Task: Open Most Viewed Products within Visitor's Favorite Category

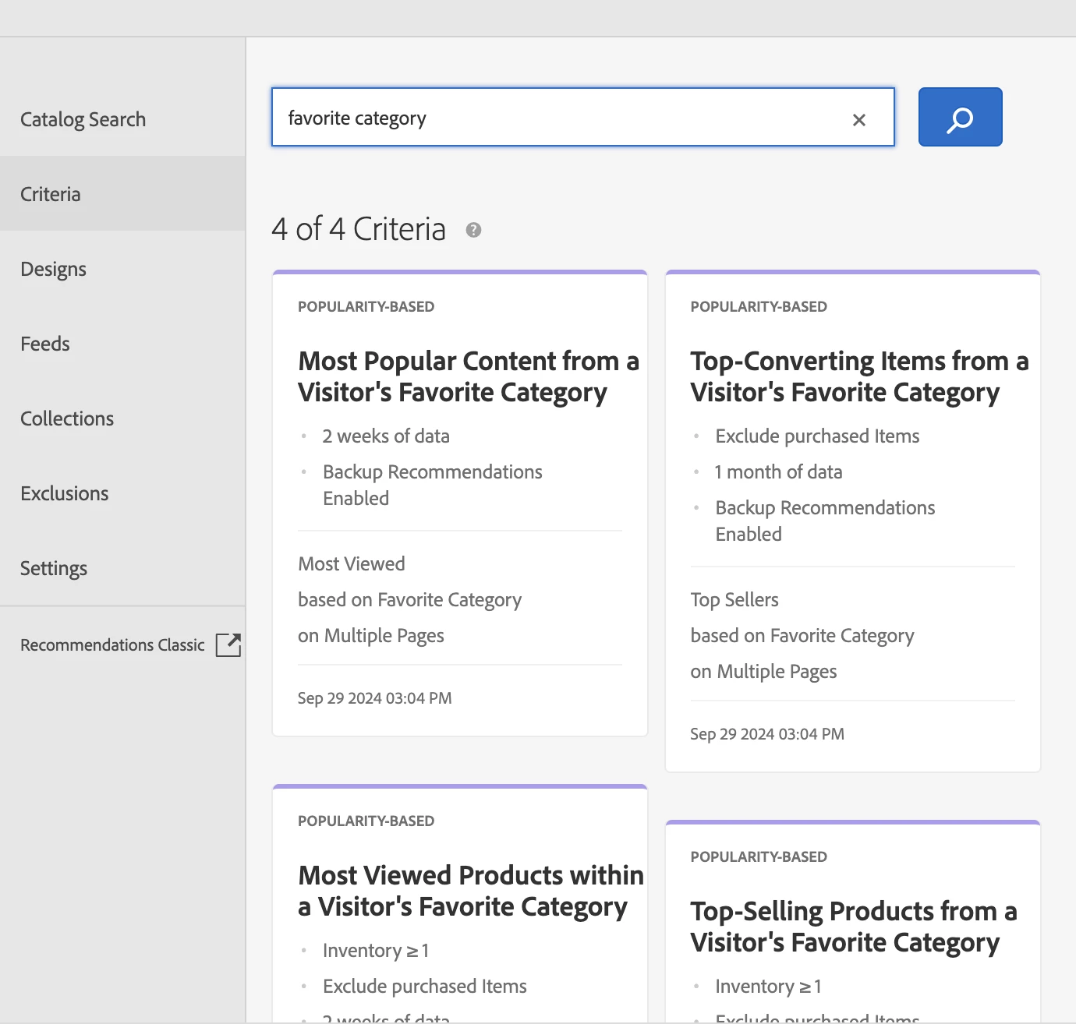Action: (x=471, y=891)
